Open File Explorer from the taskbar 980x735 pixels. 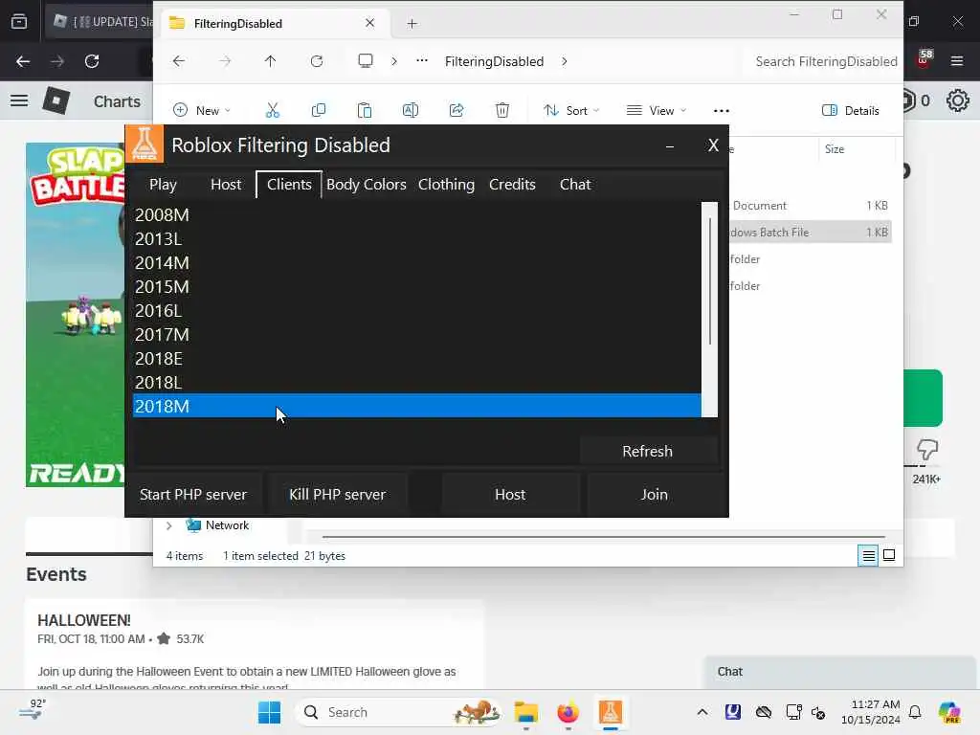pos(526,712)
